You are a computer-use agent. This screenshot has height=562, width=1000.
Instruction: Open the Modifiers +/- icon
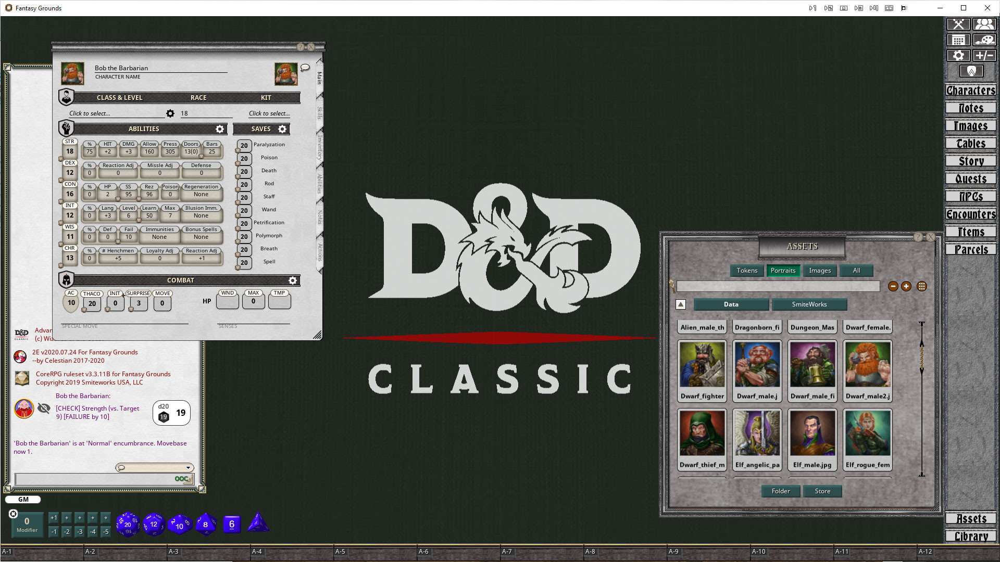984,55
